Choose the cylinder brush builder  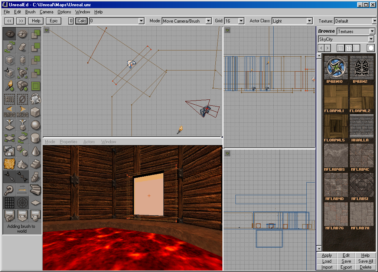(35, 138)
